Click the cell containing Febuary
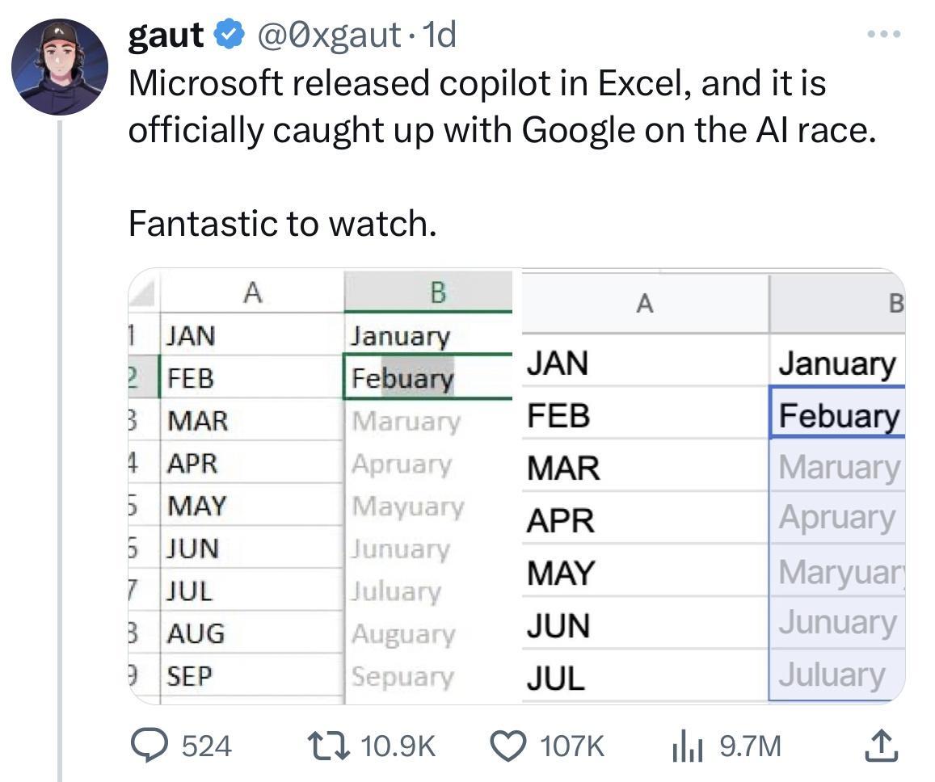Screen dimensions: 935x782 [x=402, y=380]
